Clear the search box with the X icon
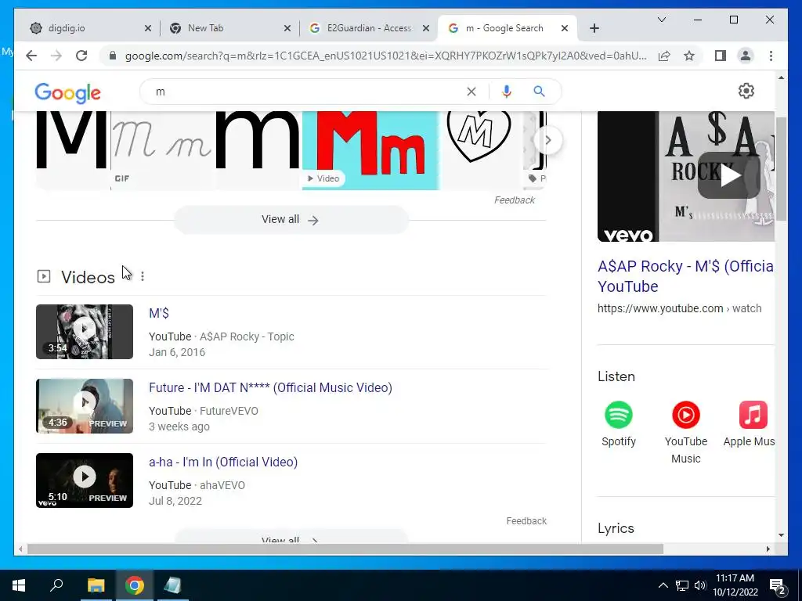Screen dimensions: 802x601 click(471, 92)
